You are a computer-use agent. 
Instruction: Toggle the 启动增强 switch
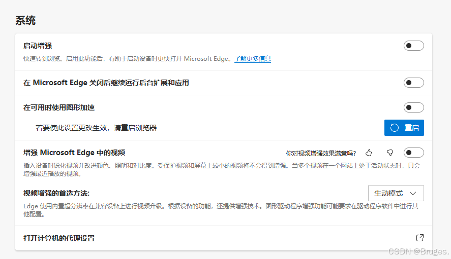(413, 46)
